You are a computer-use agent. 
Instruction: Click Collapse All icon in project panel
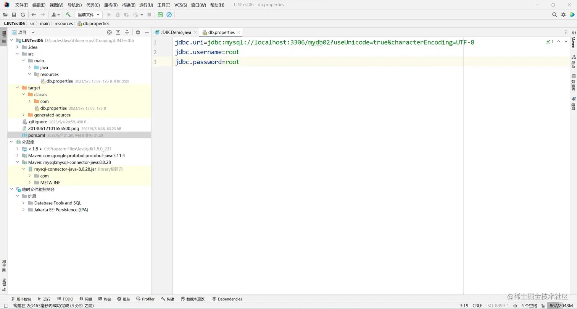(x=127, y=32)
